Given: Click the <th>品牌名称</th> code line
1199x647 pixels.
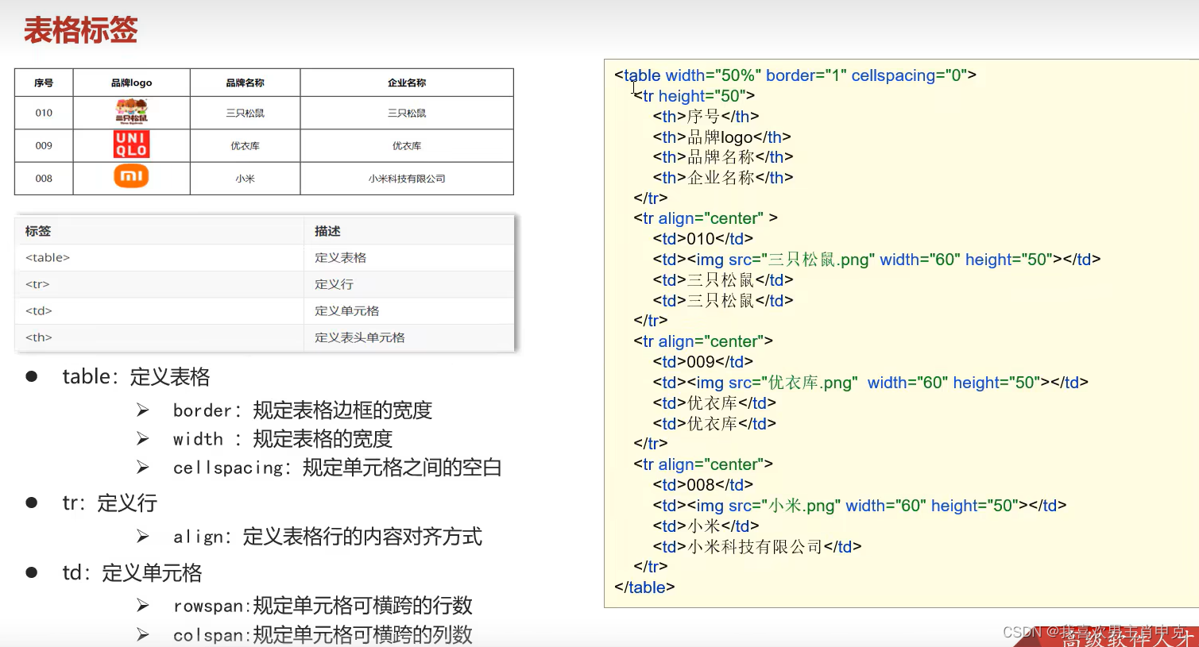Looking at the screenshot, I should [x=723, y=157].
